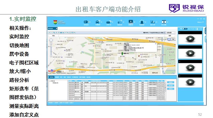
Task: Select table row with device 8300010004
Action: point(116,84)
